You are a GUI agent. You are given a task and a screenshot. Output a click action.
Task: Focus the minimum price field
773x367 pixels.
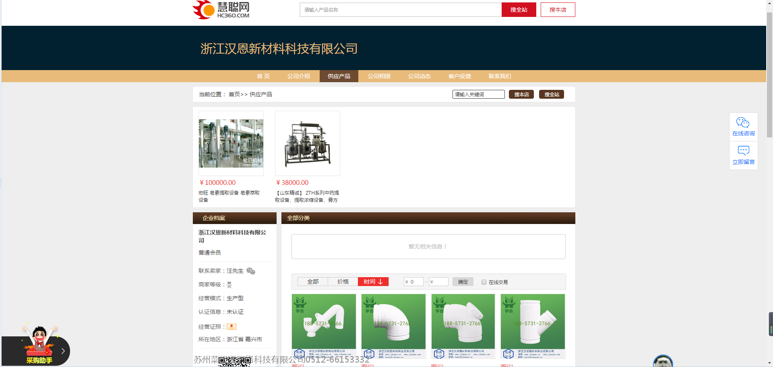coord(413,282)
